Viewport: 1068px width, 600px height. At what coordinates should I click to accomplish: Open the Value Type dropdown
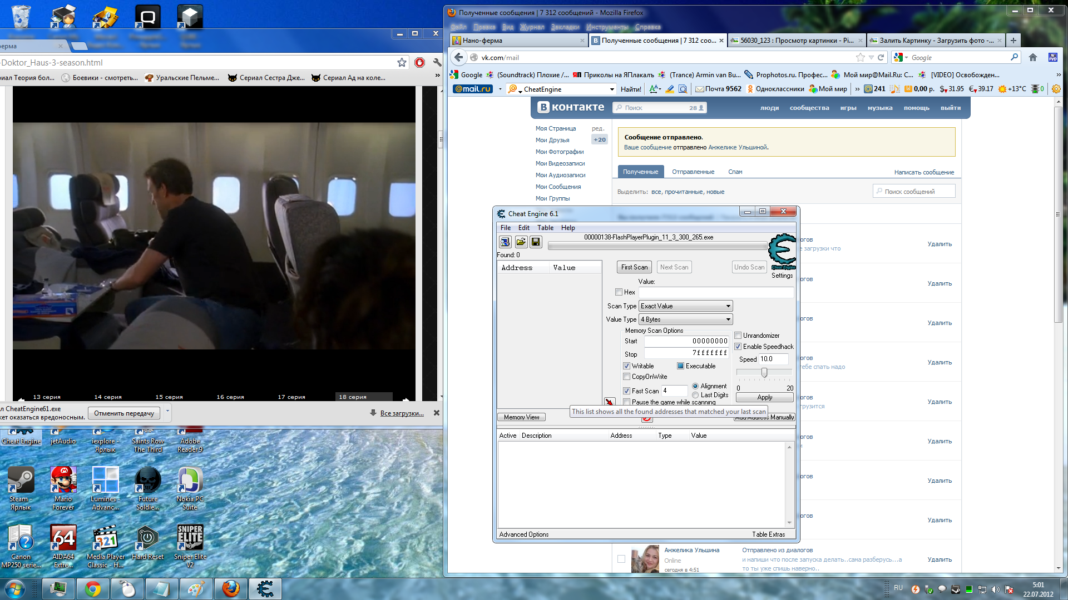685,319
